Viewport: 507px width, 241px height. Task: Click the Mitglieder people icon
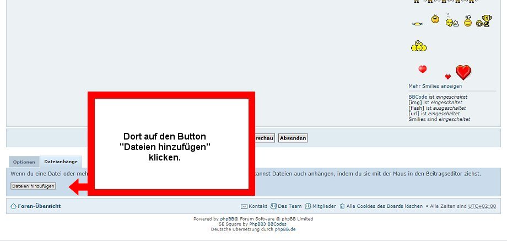(308, 206)
